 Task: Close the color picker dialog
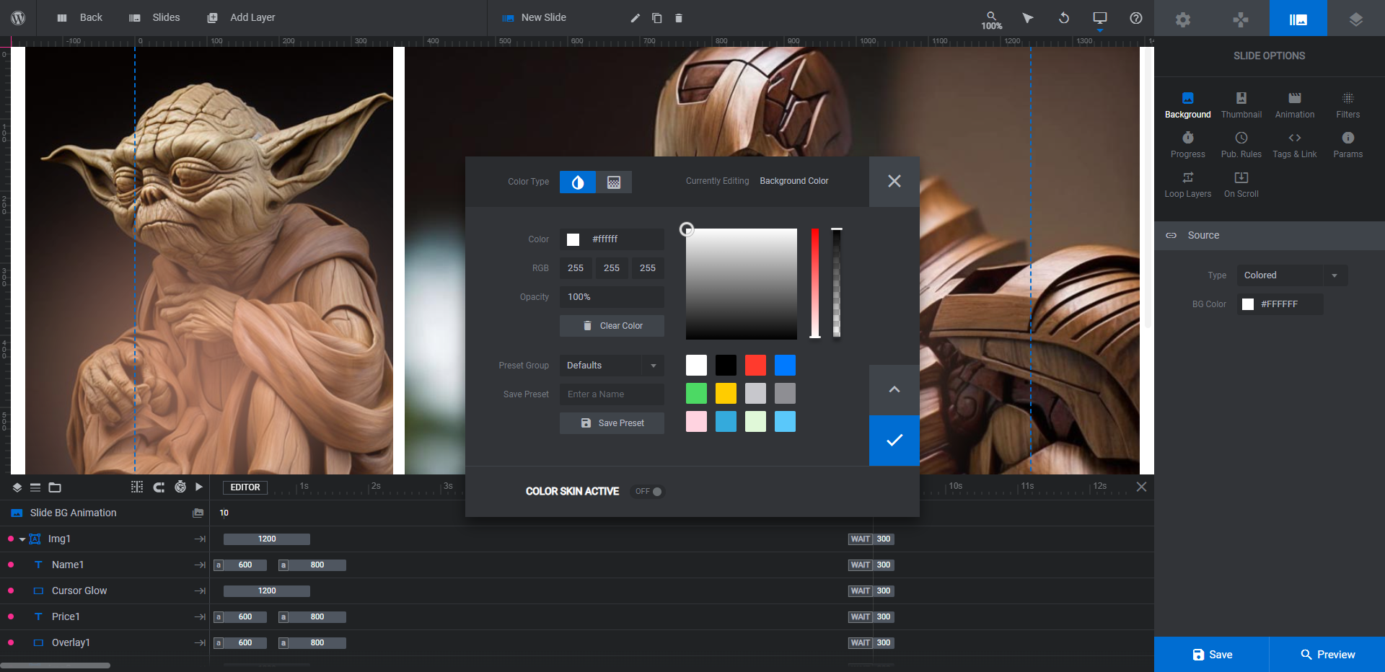[x=894, y=182]
